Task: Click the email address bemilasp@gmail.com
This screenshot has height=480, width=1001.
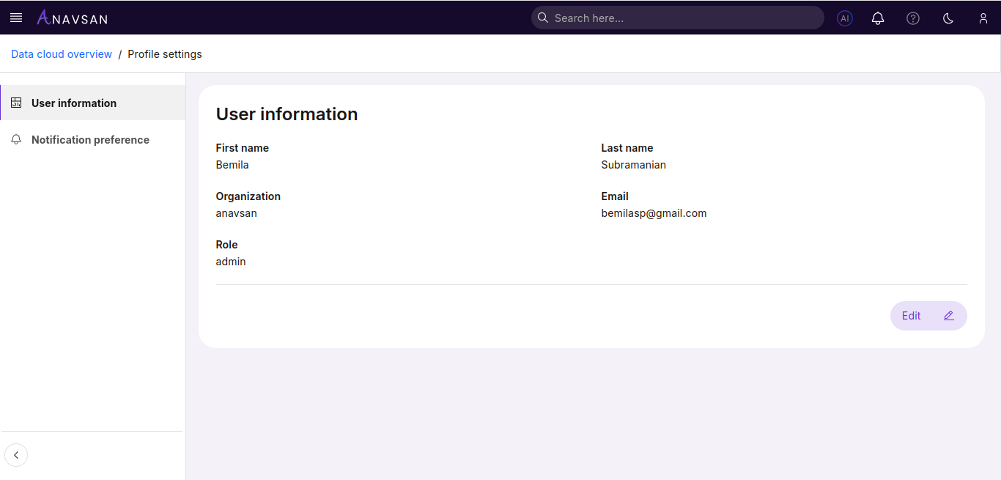Action: point(654,213)
